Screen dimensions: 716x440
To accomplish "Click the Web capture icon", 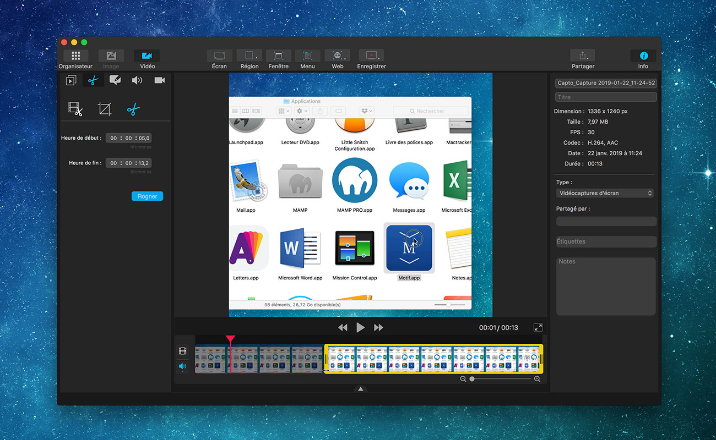I will (x=337, y=56).
